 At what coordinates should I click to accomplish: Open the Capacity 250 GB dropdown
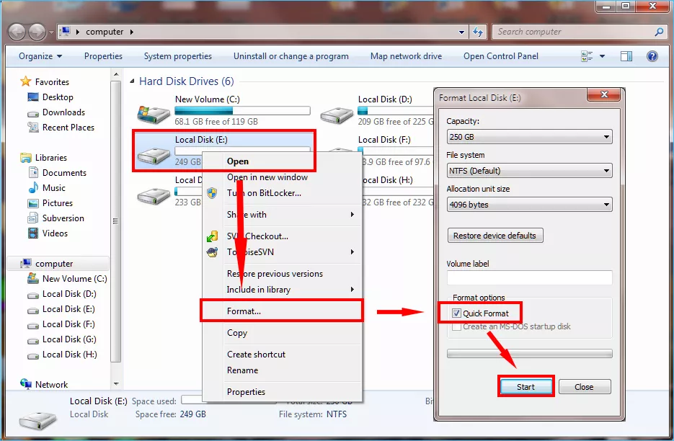pyautogui.click(x=530, y=137)
